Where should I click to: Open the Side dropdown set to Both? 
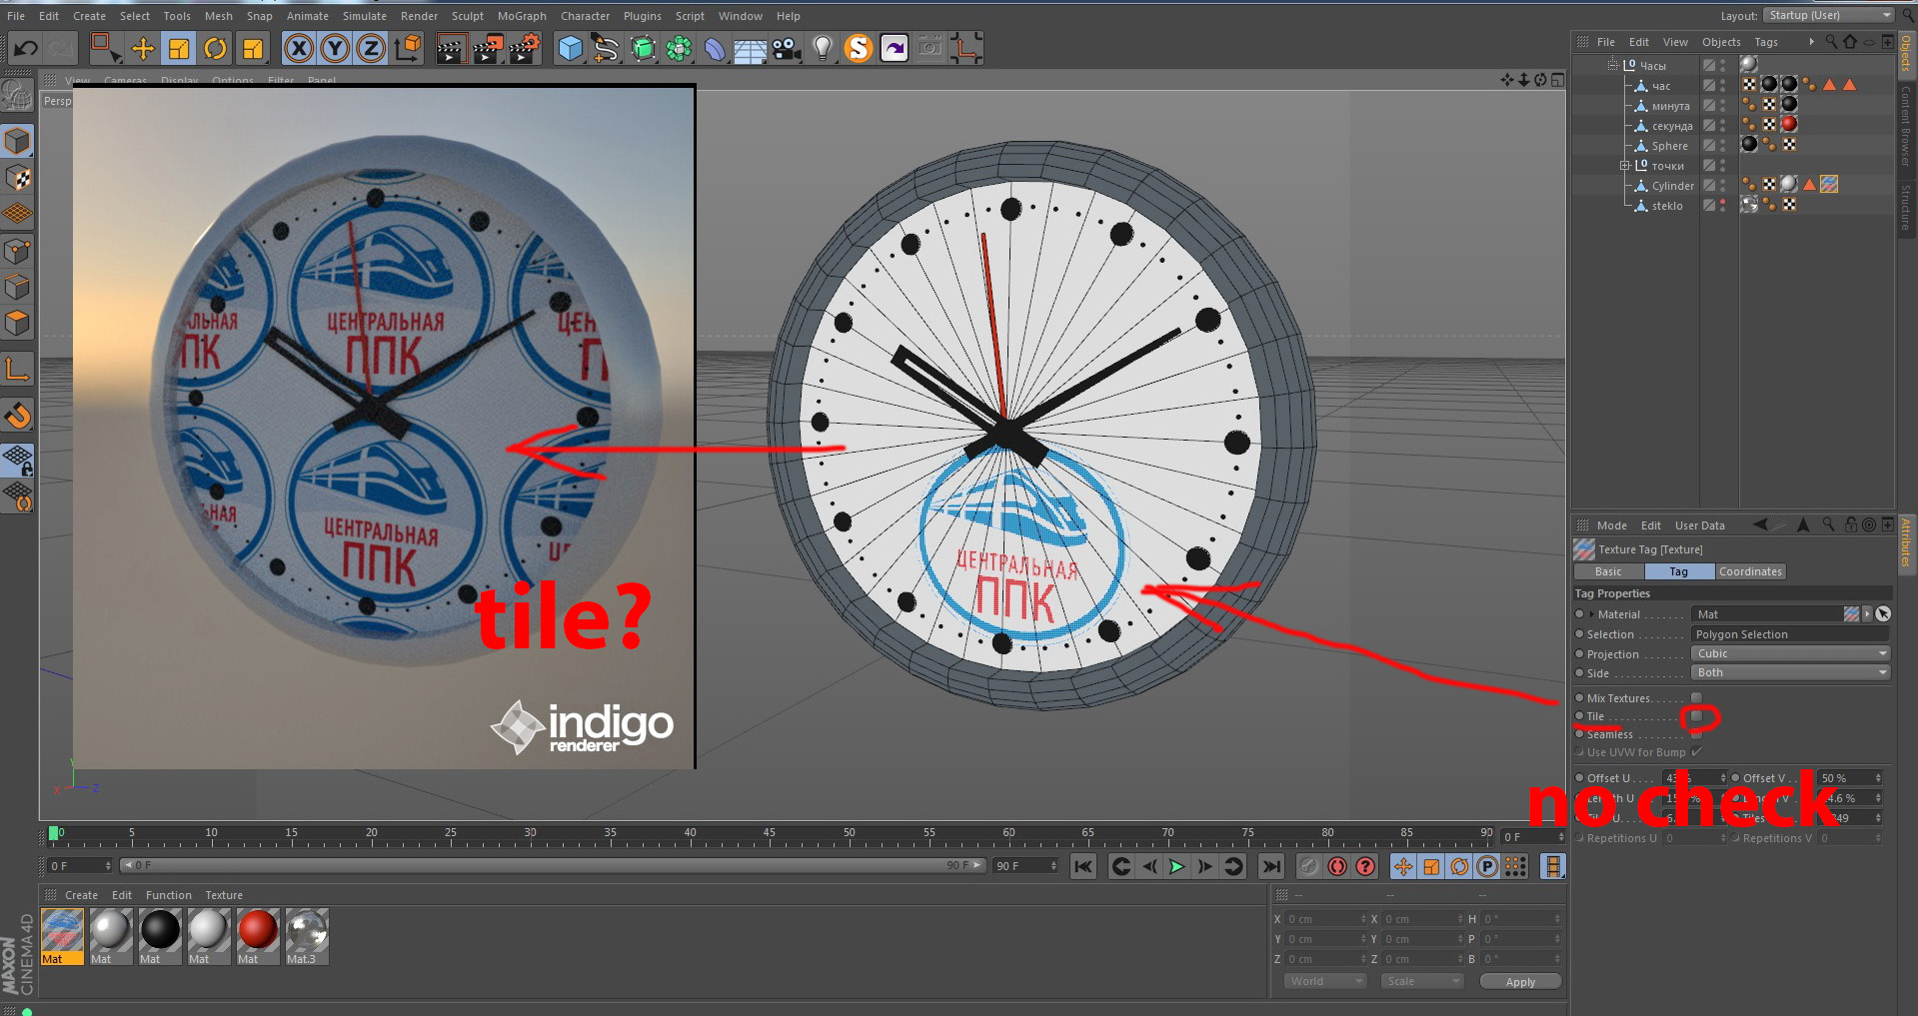pyautogui.click(x=1790, y=672)
